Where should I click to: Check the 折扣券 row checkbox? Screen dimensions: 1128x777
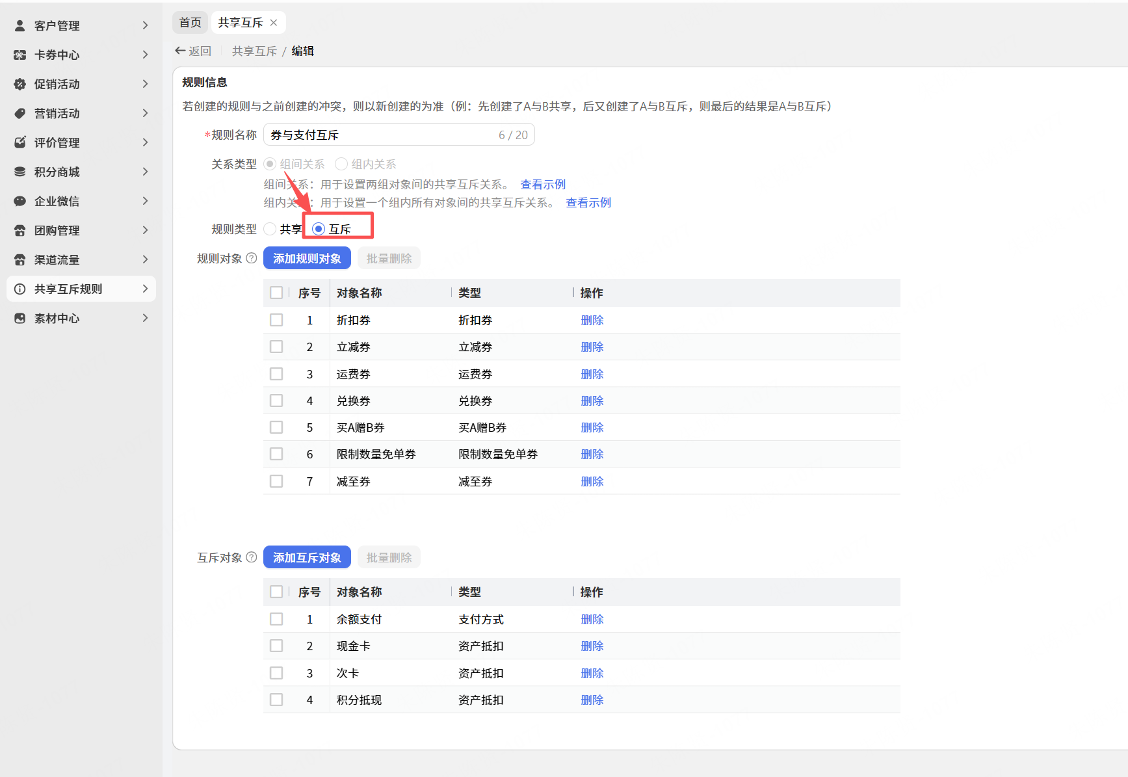click(276, 320)
